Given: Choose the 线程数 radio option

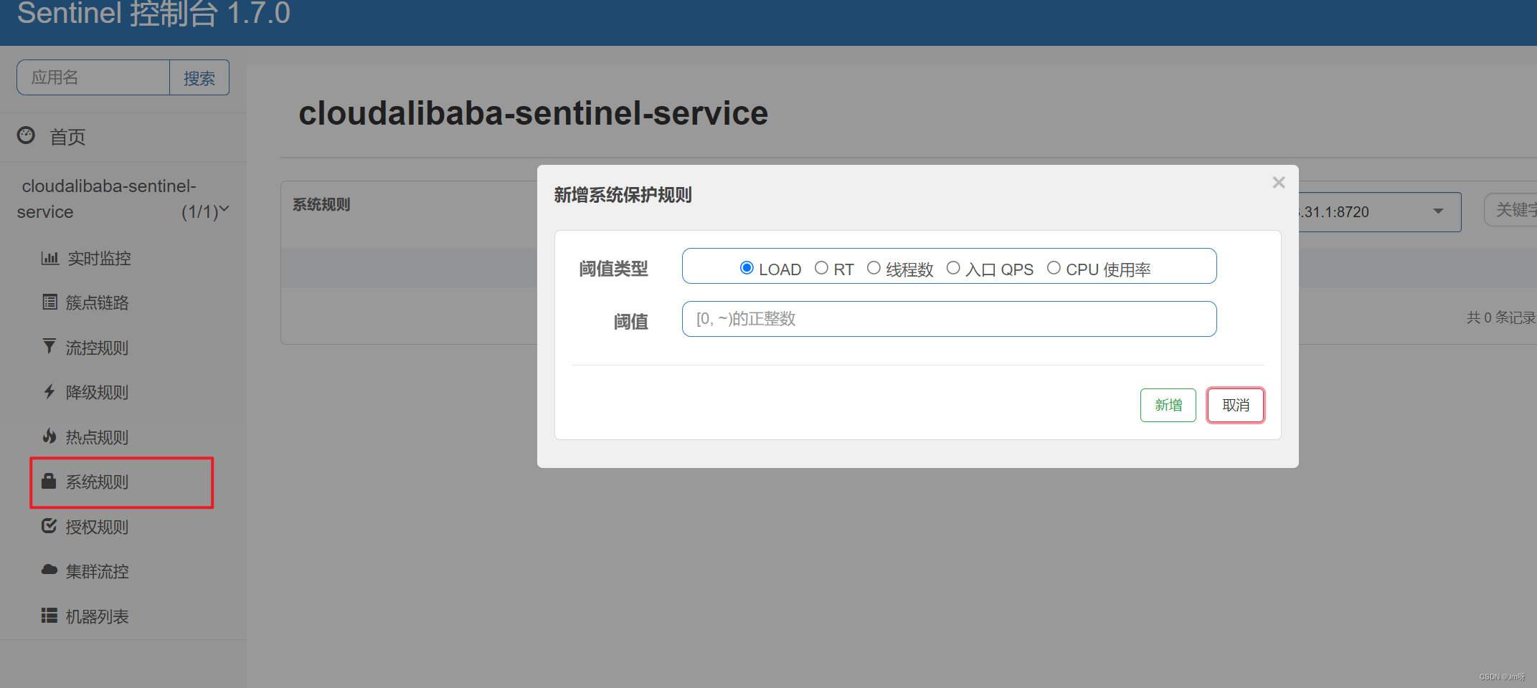Looking at the screenshot, I should click(x=874, y=268).
